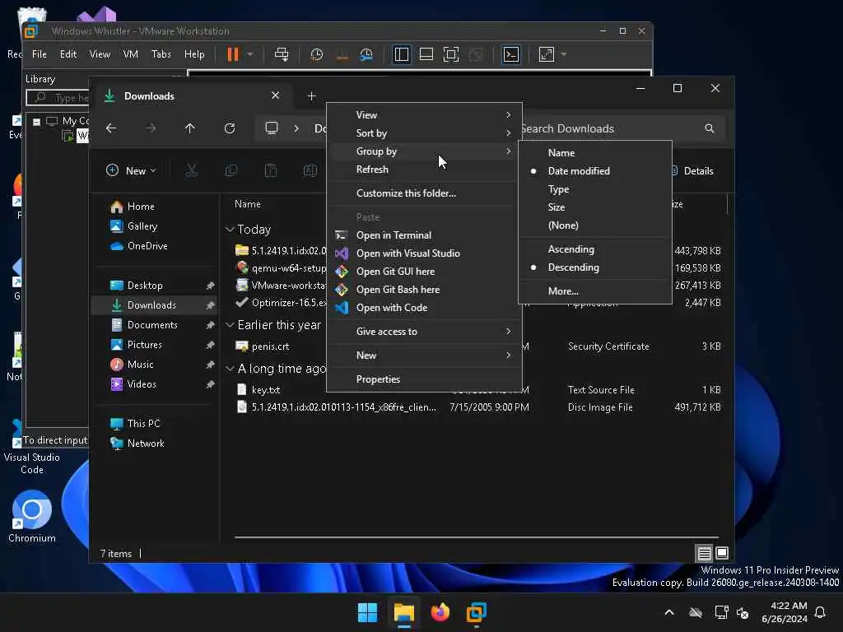Set group order to Ascending
843x632 pixels.
coord(595,249)
